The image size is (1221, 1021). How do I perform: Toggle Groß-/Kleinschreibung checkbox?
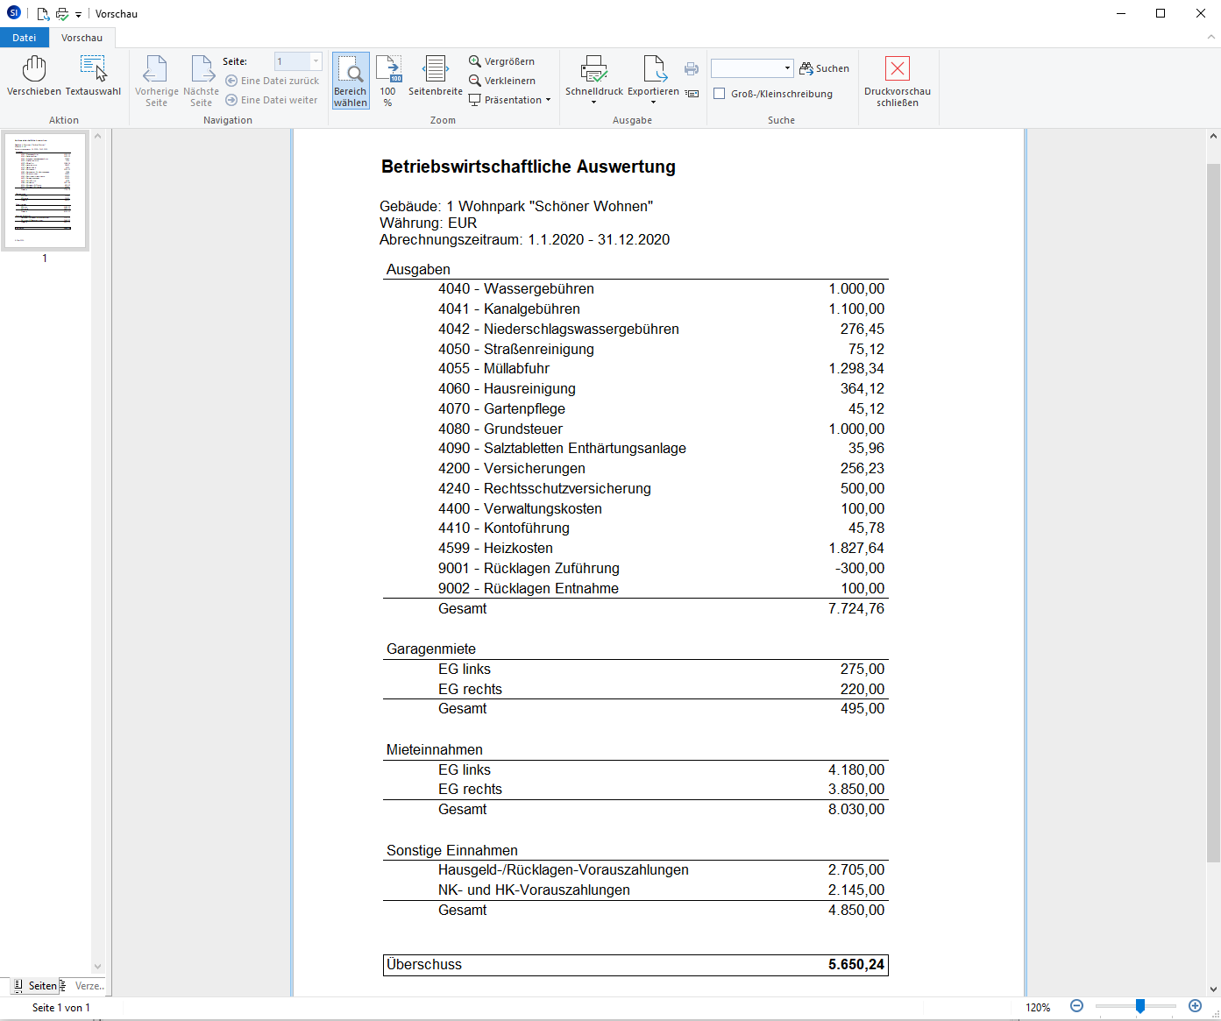click(x=720, y=94)
